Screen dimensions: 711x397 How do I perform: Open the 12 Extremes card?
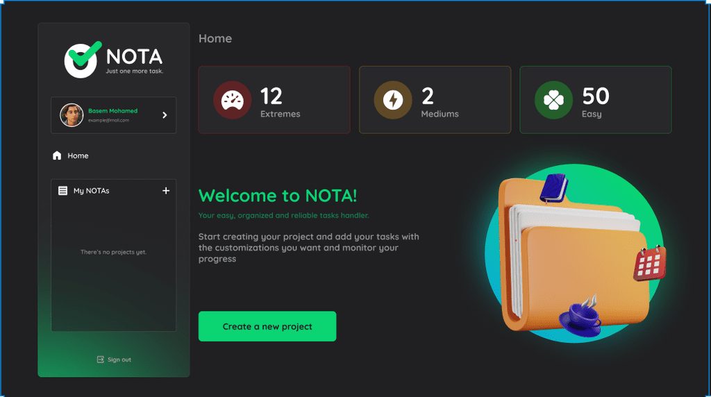tap(274, 100)
